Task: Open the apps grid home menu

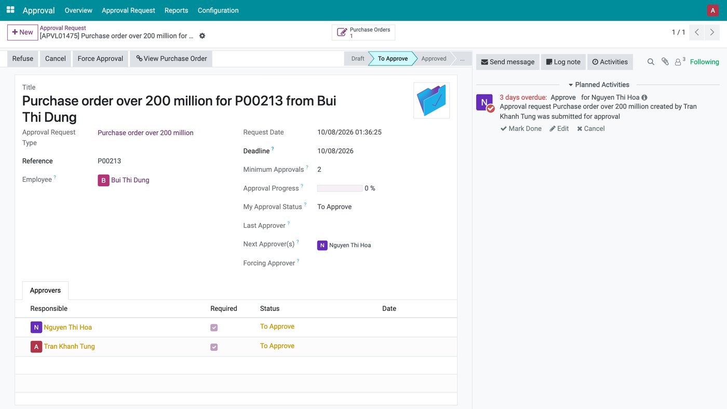Action: point(10,10)
